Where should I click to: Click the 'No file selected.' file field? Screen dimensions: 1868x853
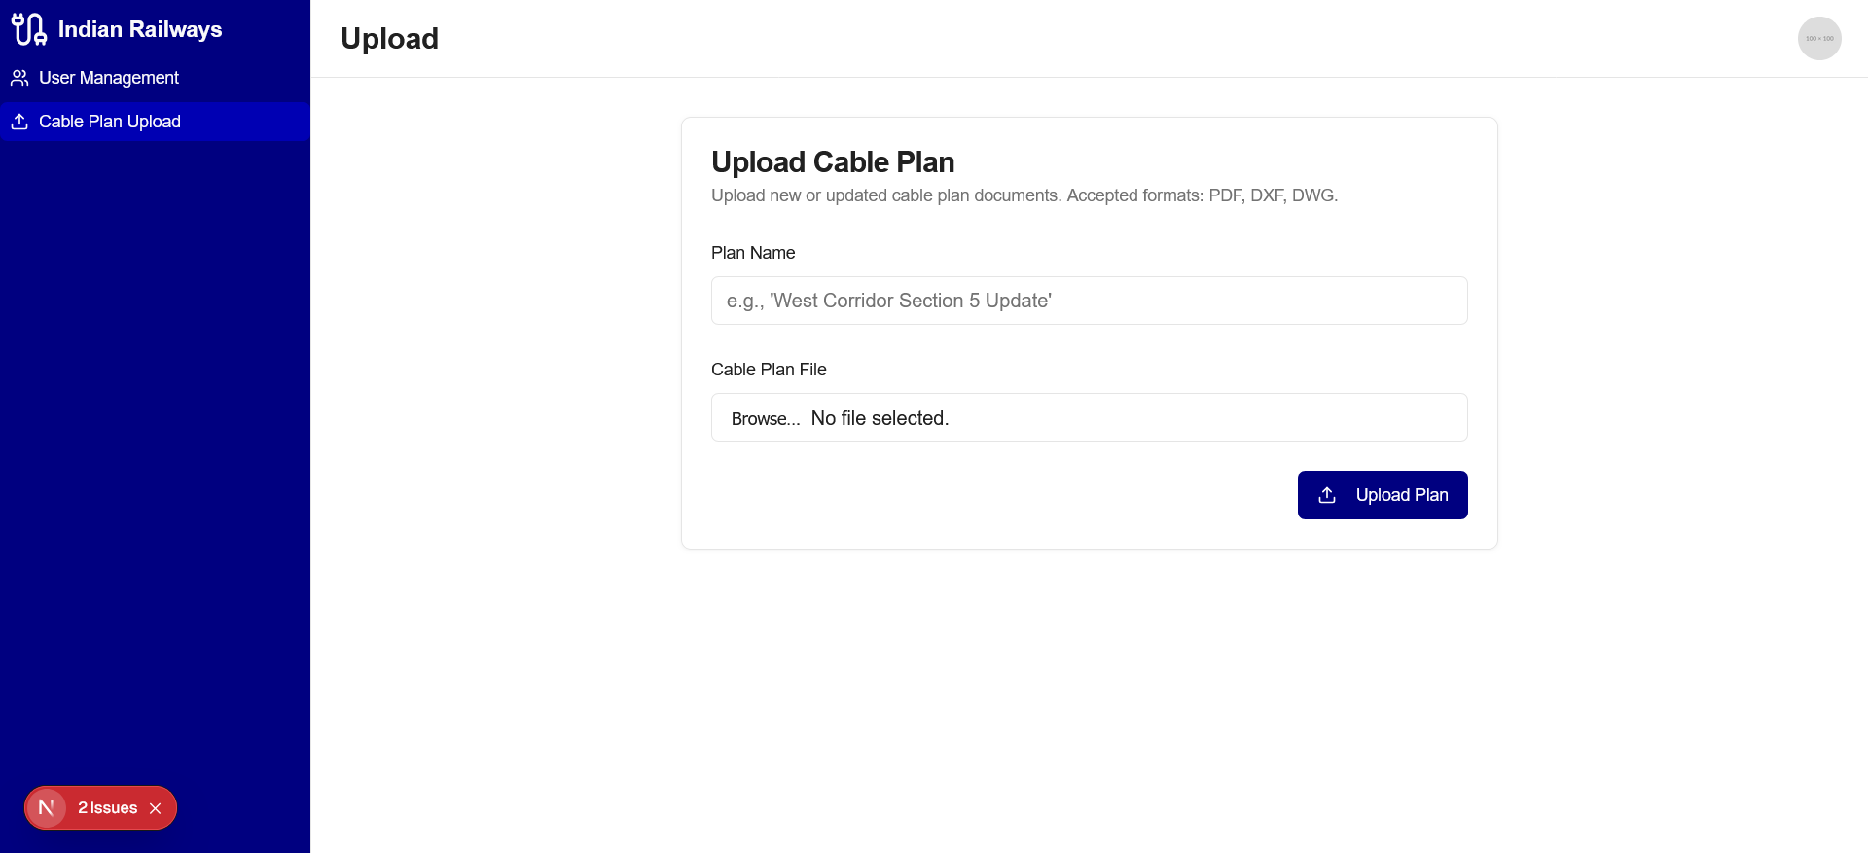[x=880, y=418]
